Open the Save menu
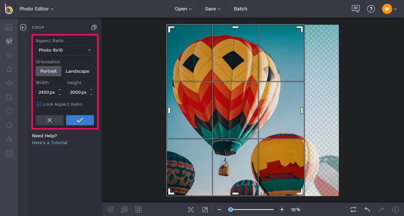The image size is (404, 216). 213,9
